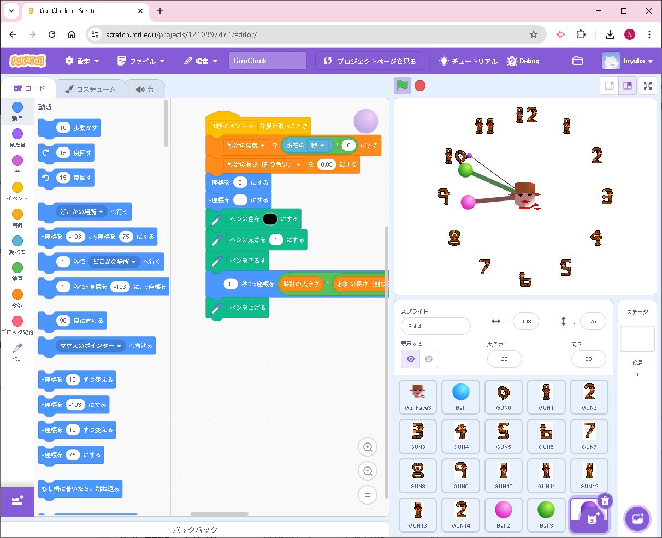Select the show sprite eye toggle
The height and width of the screenshot is (538, 662).
[x=410, y=359]
